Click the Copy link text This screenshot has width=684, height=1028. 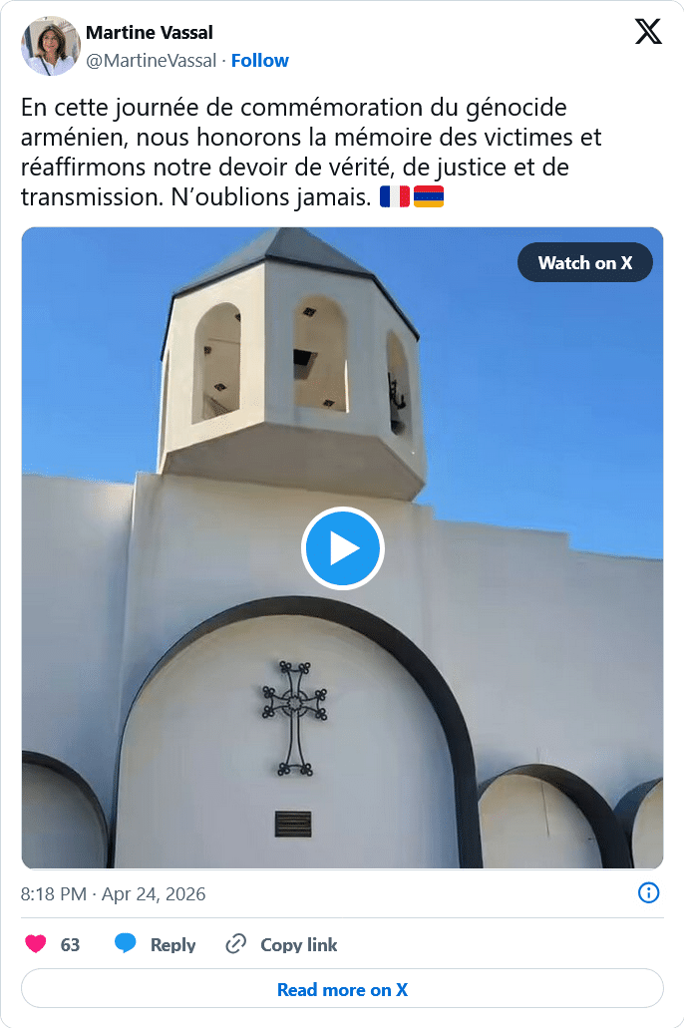298,944
